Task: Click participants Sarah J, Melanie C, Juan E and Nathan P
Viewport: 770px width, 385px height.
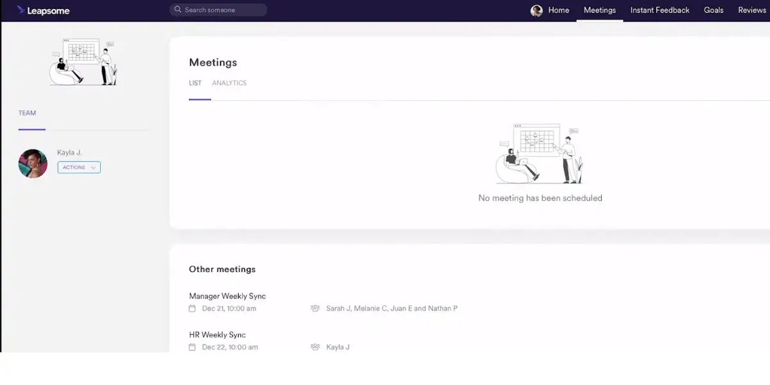Action: click(x=391, y=309)
